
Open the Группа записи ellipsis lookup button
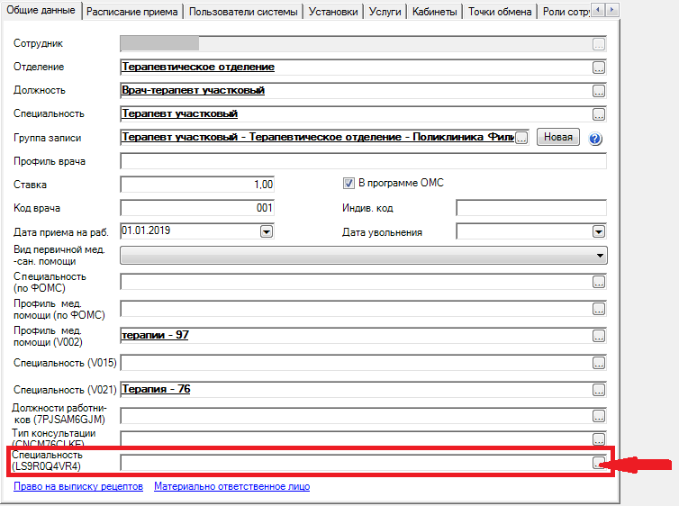click(521, 138)
